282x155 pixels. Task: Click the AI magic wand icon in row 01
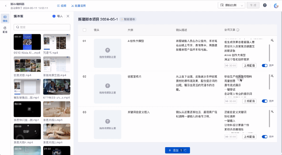[x=272, y=40]
